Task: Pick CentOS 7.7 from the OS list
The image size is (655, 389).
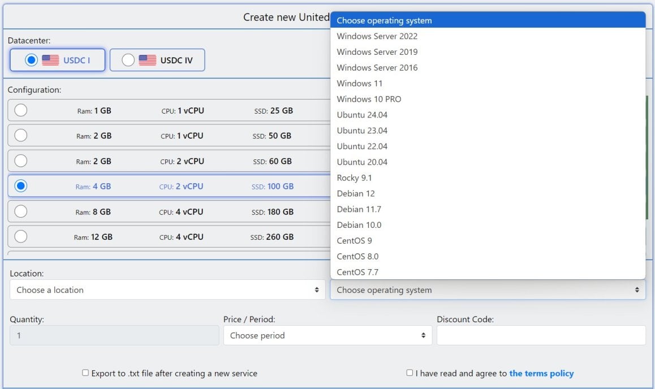Action: [x=488, y=272]
